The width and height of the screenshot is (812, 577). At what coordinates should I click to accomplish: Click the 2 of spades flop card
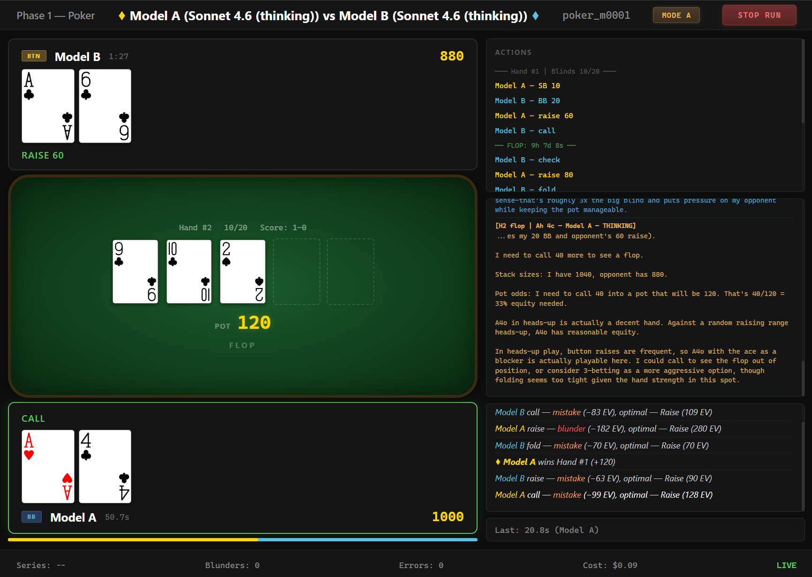[243, 271]
